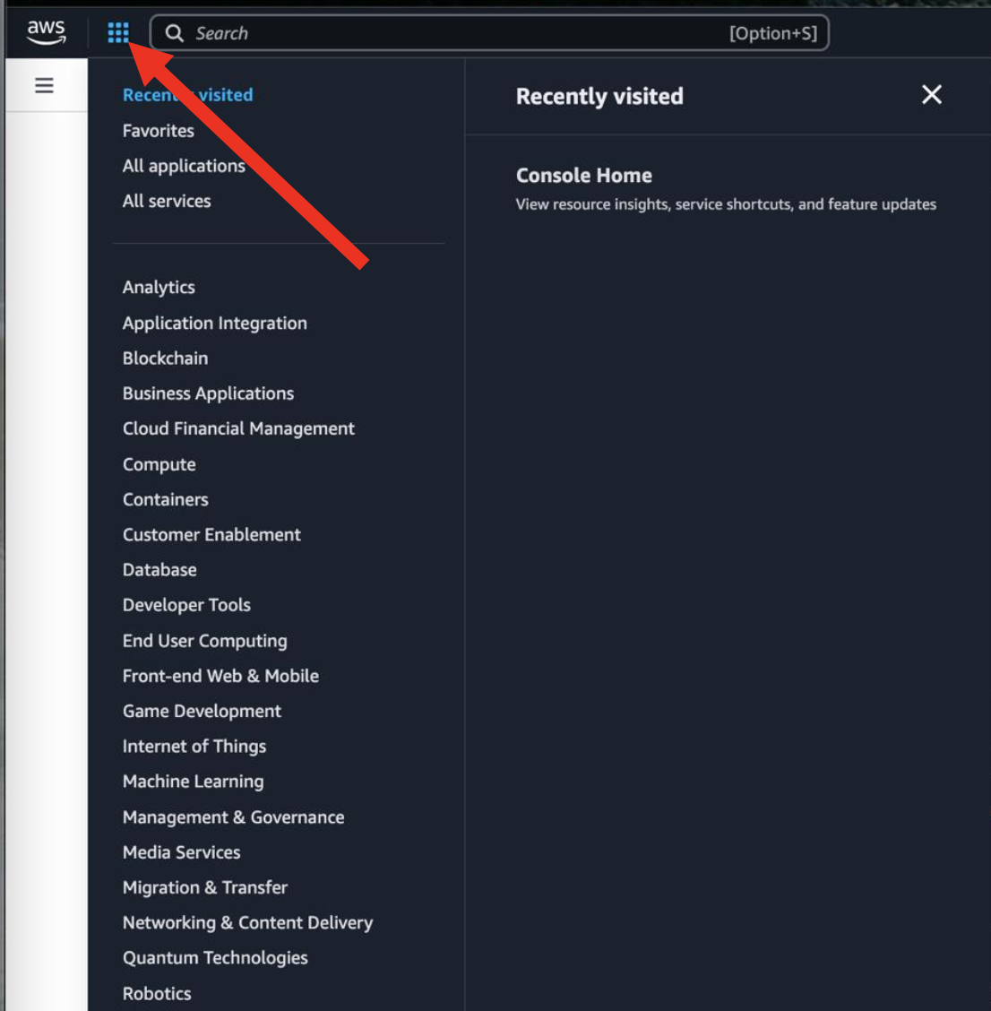Show All services list
Image resolution: width=991 pixels, height=1011 pixels.
click(167, 201)
